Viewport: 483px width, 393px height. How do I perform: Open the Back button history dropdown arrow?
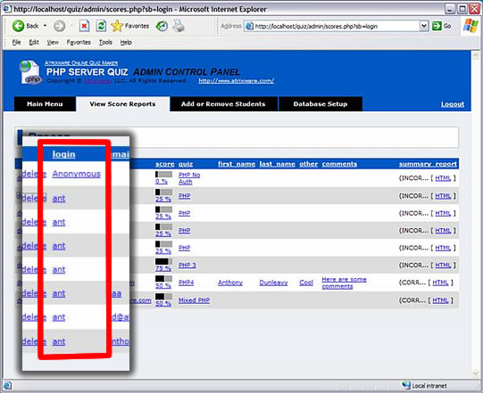point(45,26)
